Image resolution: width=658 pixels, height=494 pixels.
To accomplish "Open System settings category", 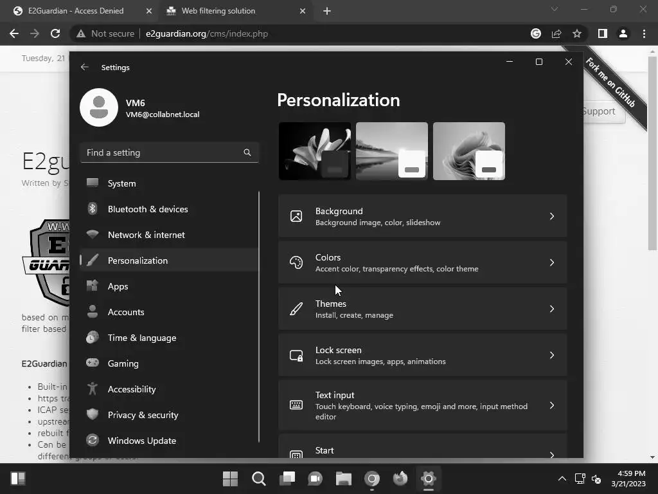I will pyautogui.click(x=169, y=183).
